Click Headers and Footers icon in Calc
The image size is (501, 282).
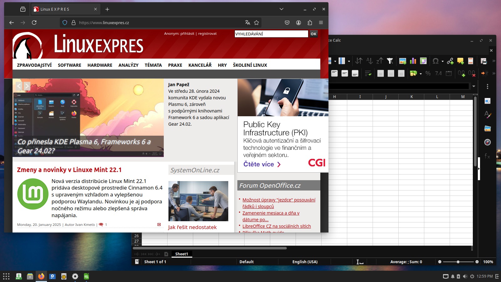click(x=470, y=61)
